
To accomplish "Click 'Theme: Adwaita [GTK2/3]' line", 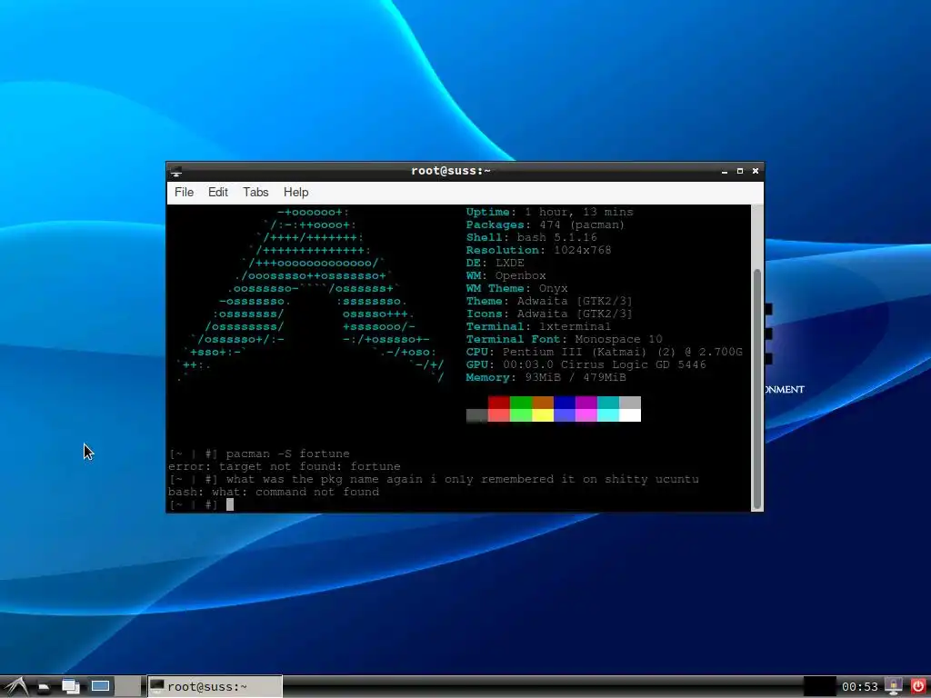I will 549,302.
